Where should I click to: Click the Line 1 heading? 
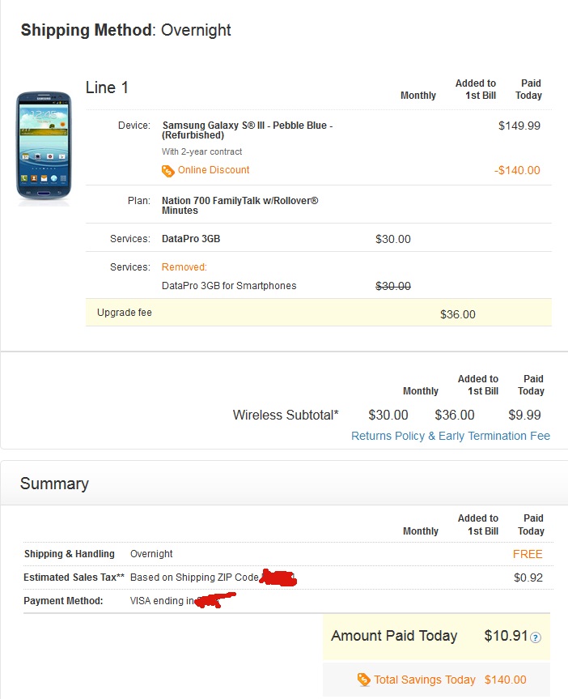click(107, 87)
